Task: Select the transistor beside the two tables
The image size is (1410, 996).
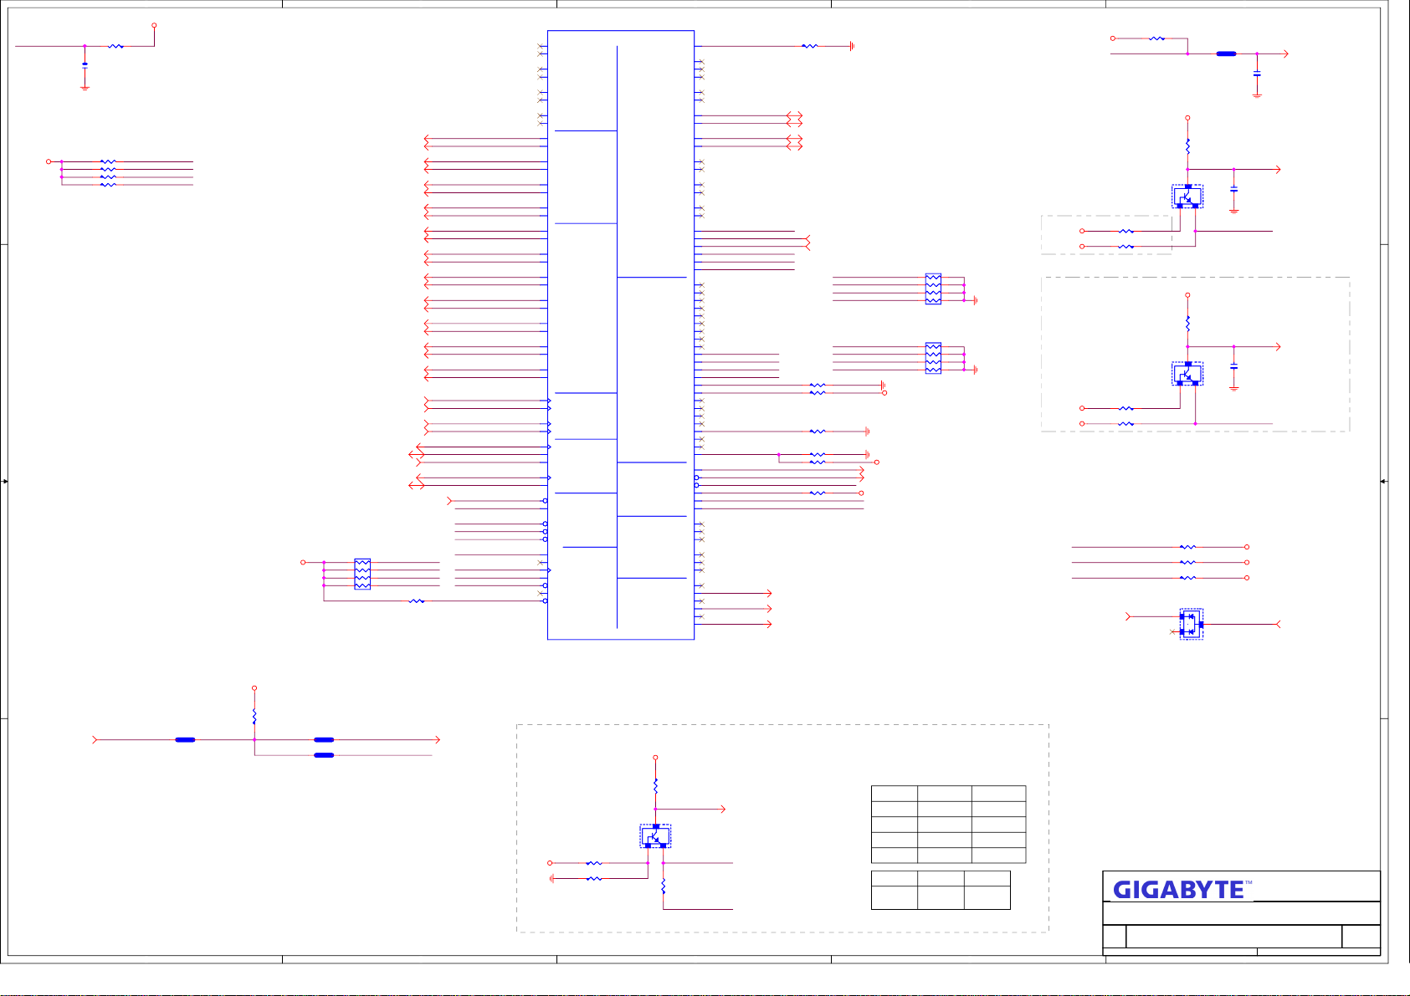Action: click(x=655, y=835)
